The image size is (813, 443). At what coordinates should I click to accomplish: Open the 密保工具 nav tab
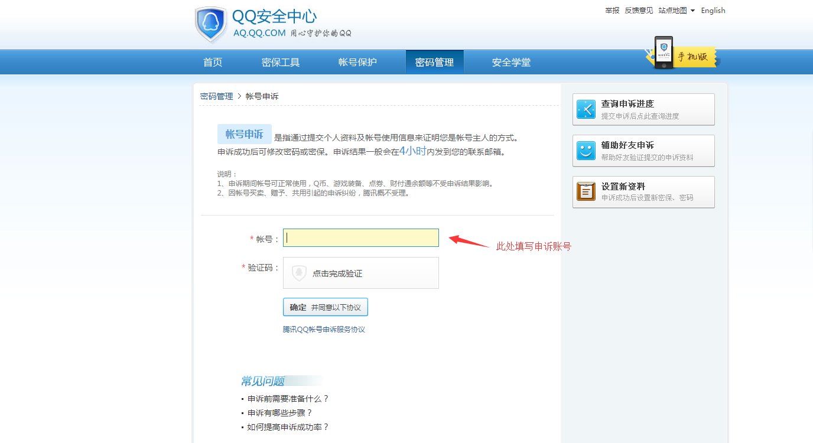[281, 62]
